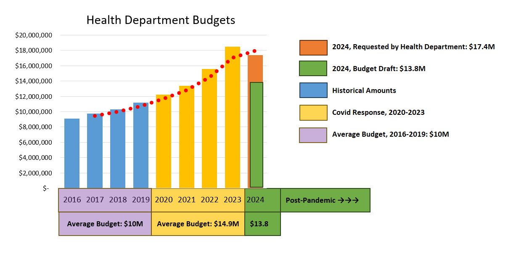
Task: Click the orange top of 2024 bar
Action: 255,69
